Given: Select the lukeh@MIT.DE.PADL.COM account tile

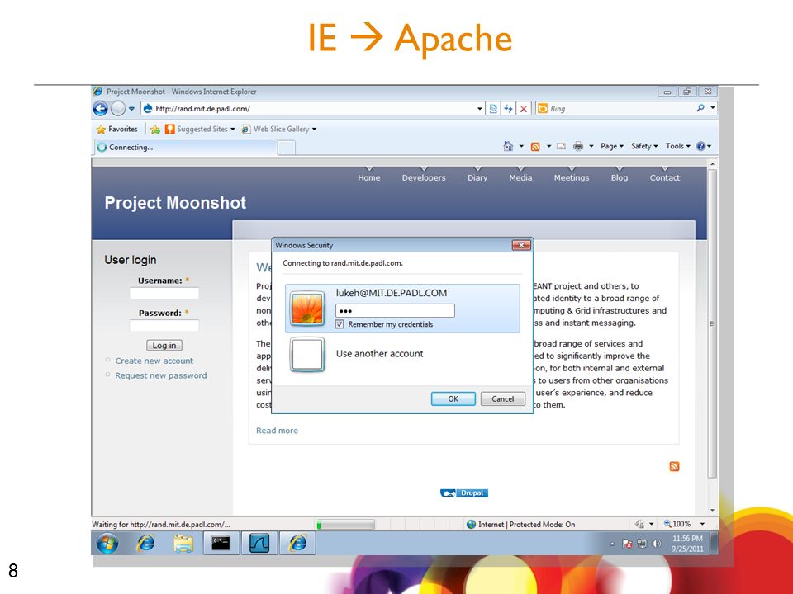Looking at the screenshot, I should [x=402, y=308].
